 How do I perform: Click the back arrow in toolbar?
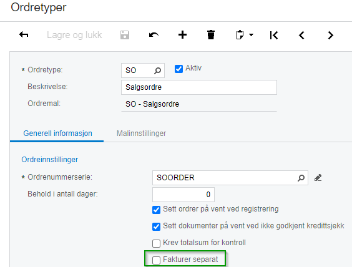[24, 35]
